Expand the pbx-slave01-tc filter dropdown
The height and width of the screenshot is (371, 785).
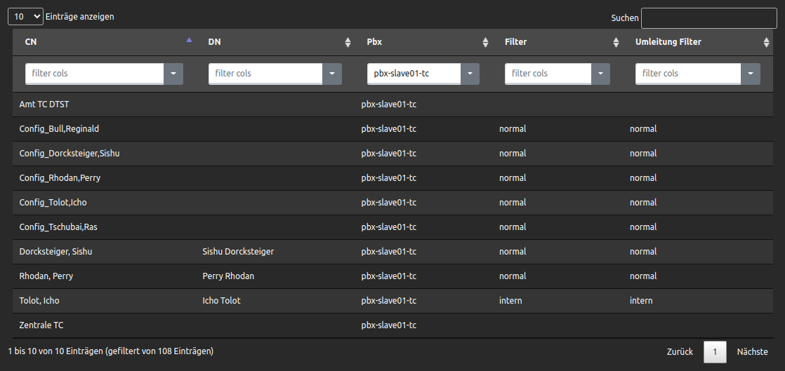[470, 74]
